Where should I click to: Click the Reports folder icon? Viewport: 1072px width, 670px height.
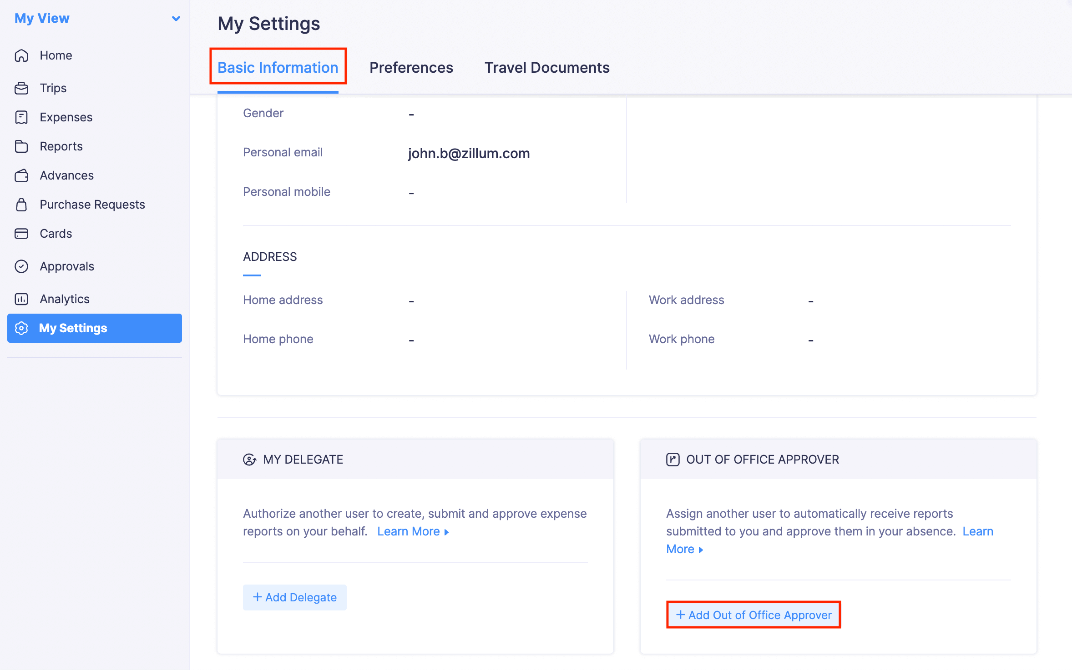[x=21, y=146]
